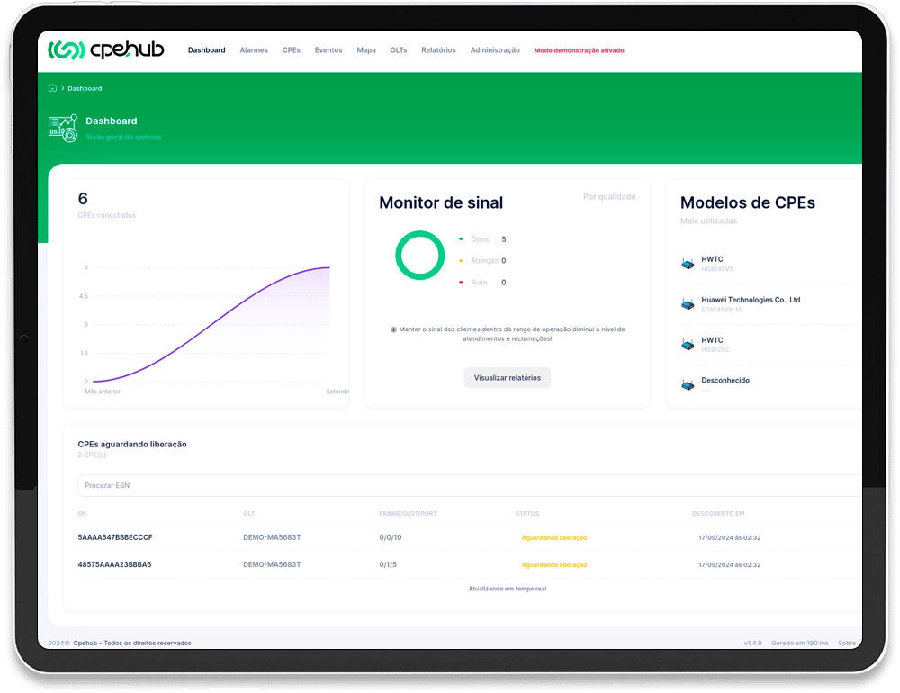The height and width of the screenshot is (693, 900).
Task: Click the Cpehub logo icon
Action: (66, 50)
